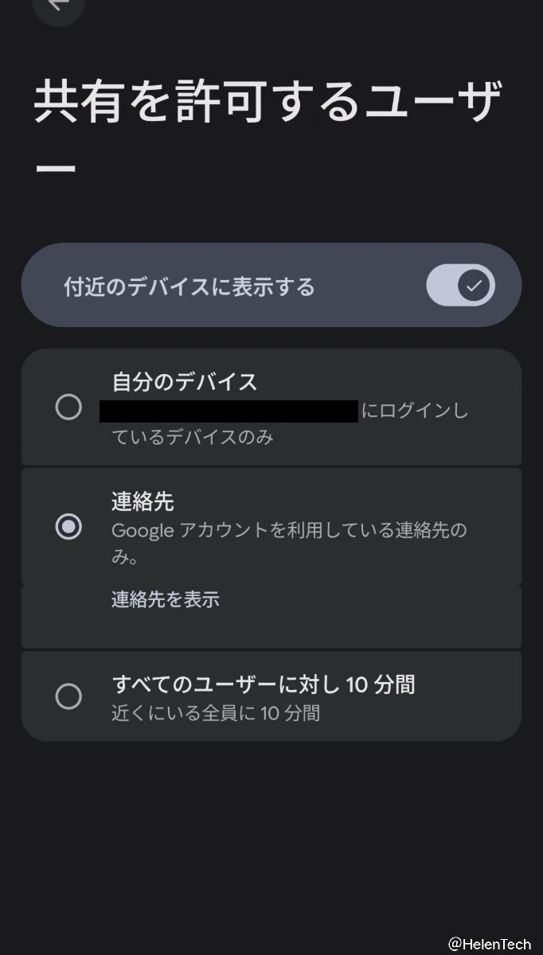Viewport: 543px width, 955px height.
Task: Open the previous screen via back navigation icon
Action: pos(58,6)
